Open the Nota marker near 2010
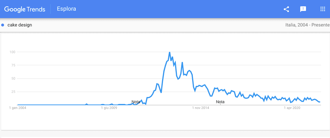This screenshot has height=138, width=330. click(136, 102)
